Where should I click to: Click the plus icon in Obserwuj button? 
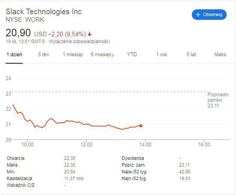pyautogui.click(x=198, y=15)
